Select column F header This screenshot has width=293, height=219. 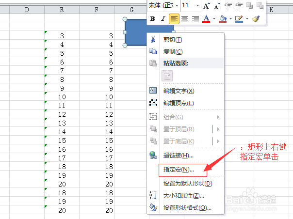click(97, 10)
